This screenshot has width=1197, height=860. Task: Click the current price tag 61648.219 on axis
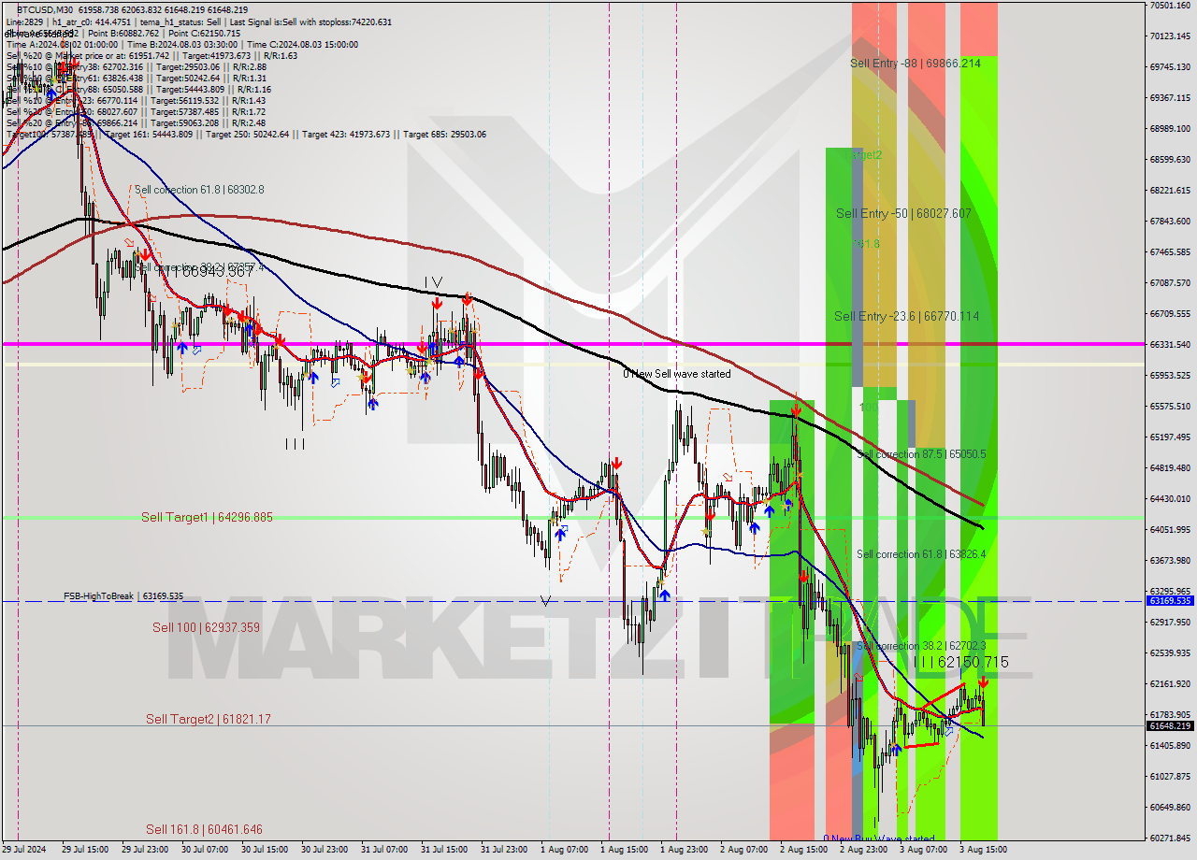tap(1169, 725)
